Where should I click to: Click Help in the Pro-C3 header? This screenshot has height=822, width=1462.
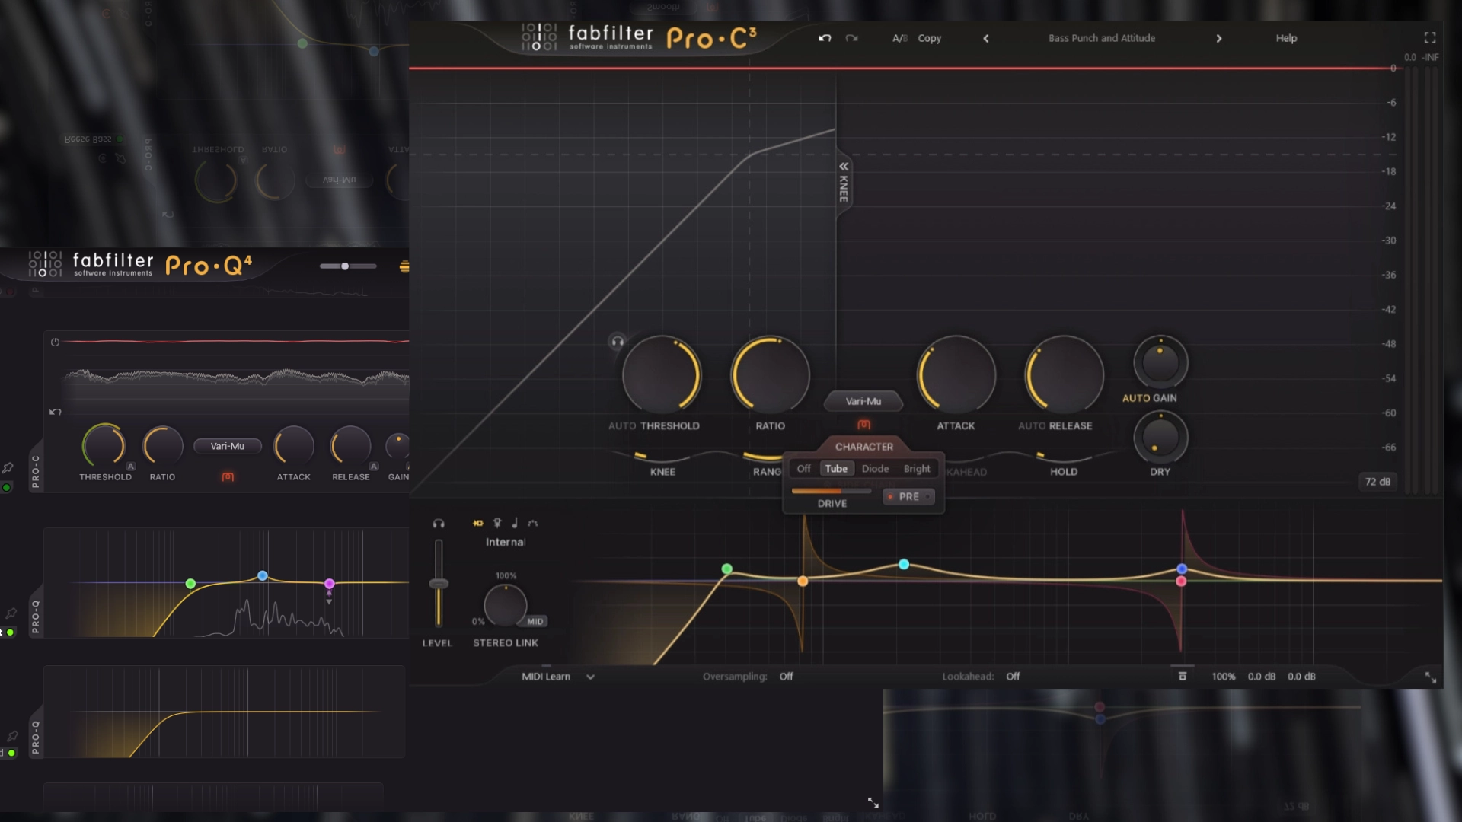pyautogui.click(x=1286, y=38)
